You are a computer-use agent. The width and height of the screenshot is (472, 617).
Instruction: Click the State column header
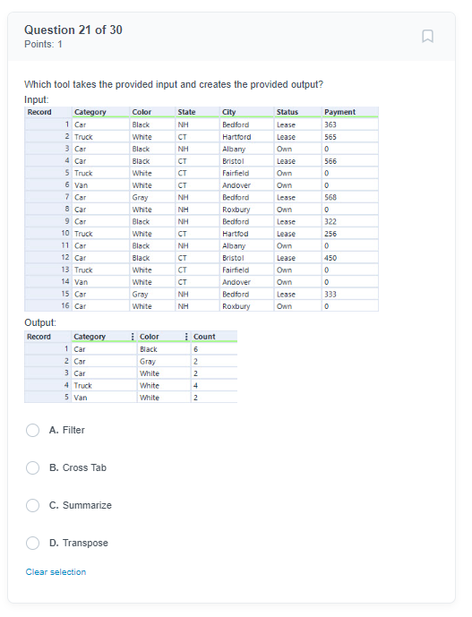197,112
